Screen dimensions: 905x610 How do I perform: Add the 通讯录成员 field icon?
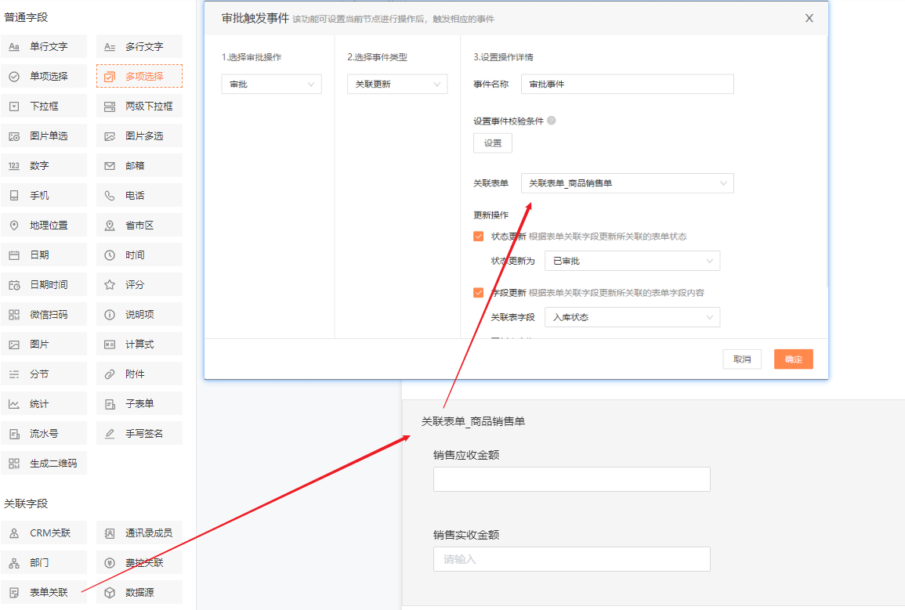[110, 533]
